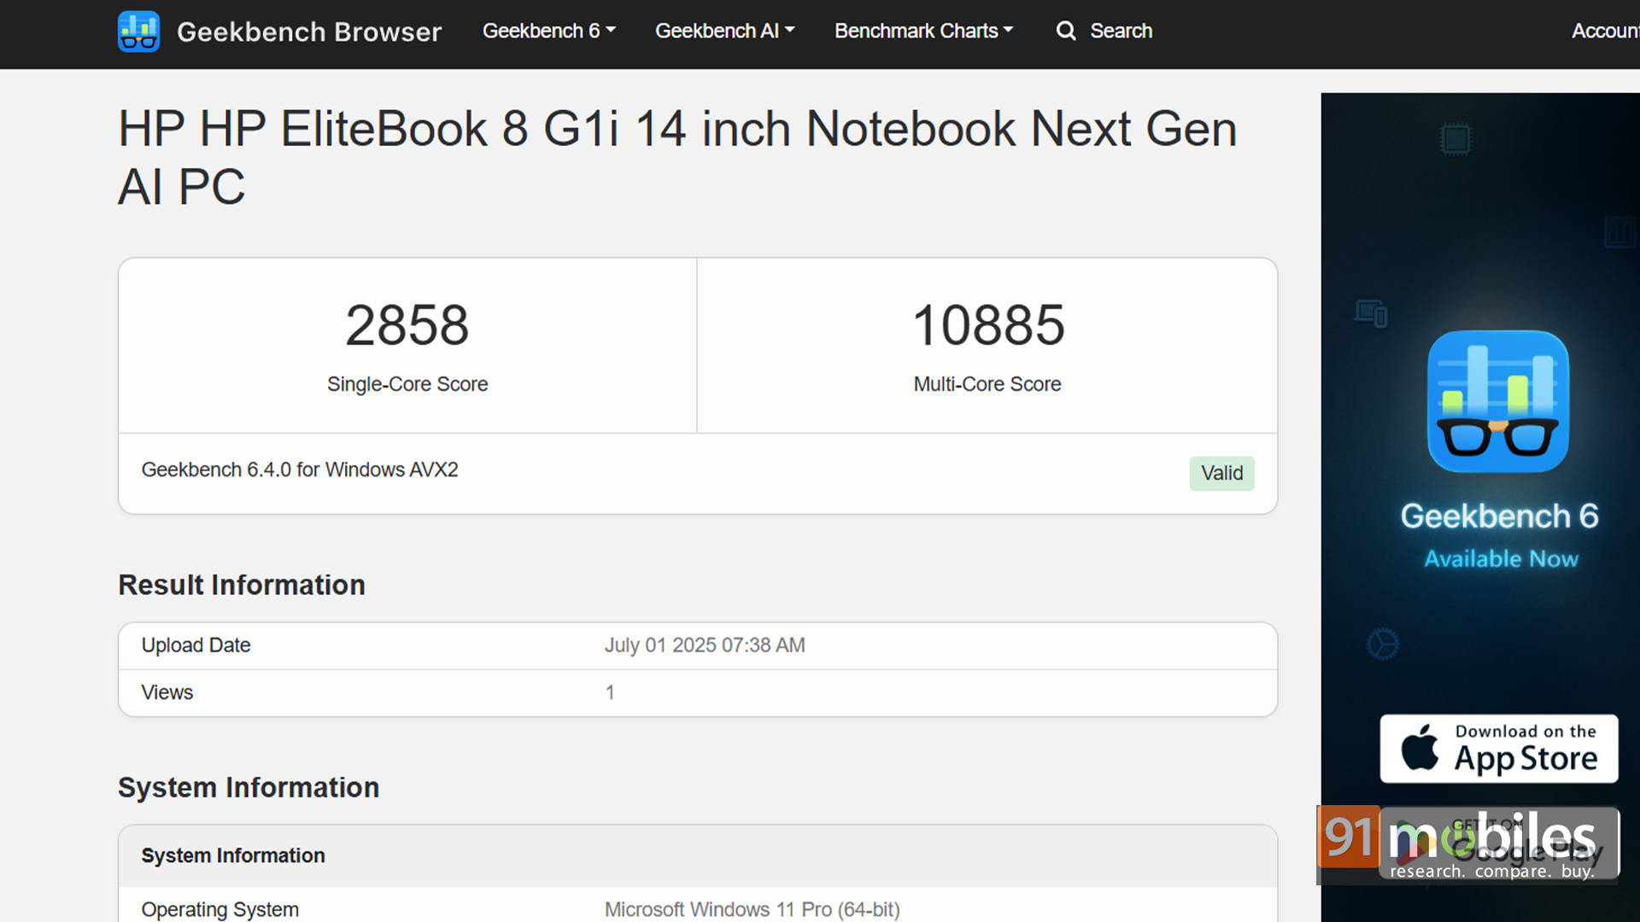Click the Geekbench glasses logo icon
Screen dimensions: 1640x922
(x=138, y=32)
